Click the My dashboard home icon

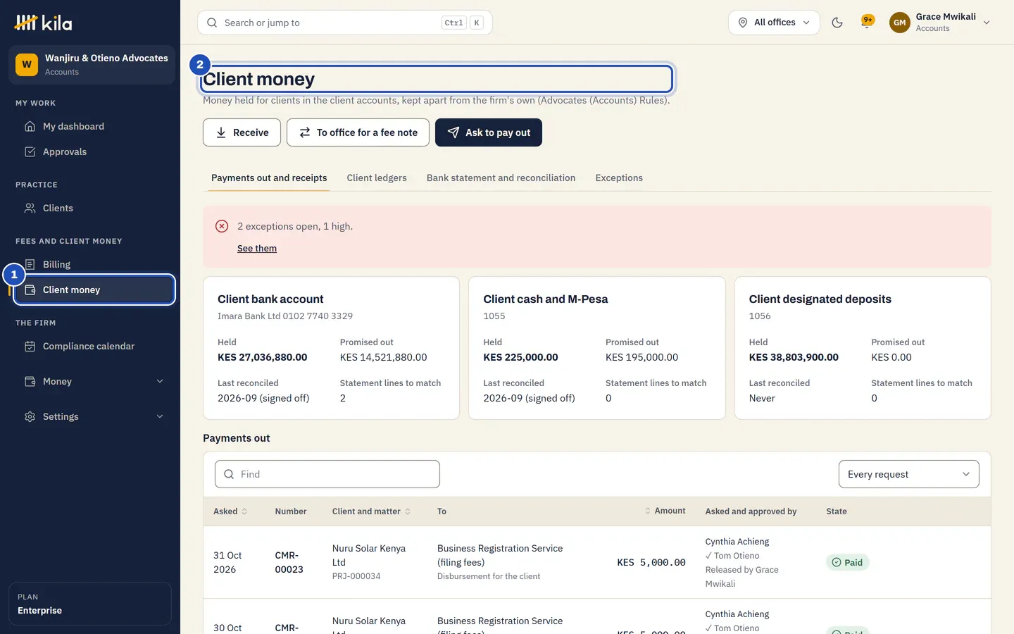(30, 126)
